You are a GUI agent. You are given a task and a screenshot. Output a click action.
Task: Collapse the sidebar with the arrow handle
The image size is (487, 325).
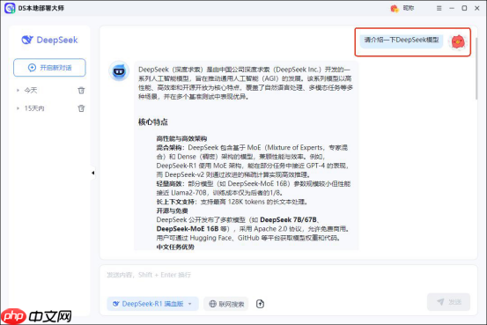(92, 173)
